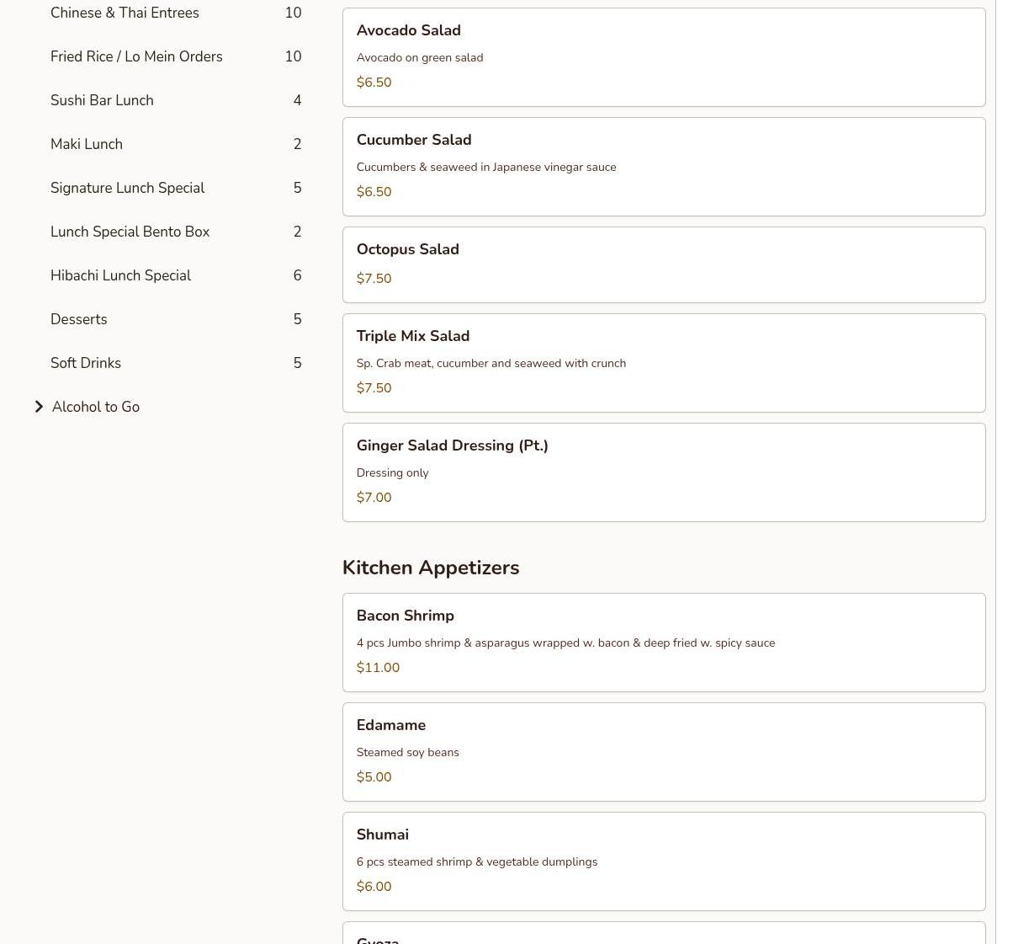The width and height of the screenshot is (1013, 944).
Task: Click the Triple Mix Salad crab description
Action: (x=491, y=363)
